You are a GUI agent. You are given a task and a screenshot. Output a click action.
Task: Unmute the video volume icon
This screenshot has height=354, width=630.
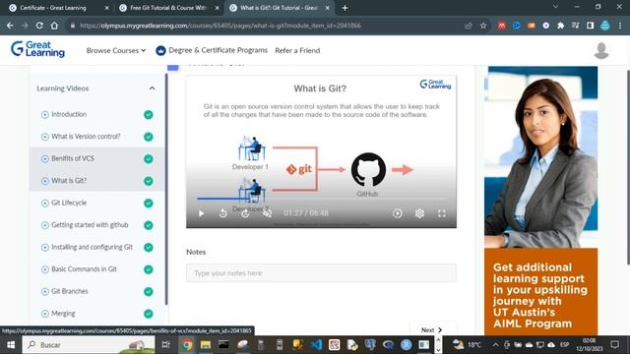tap(267, 213)
